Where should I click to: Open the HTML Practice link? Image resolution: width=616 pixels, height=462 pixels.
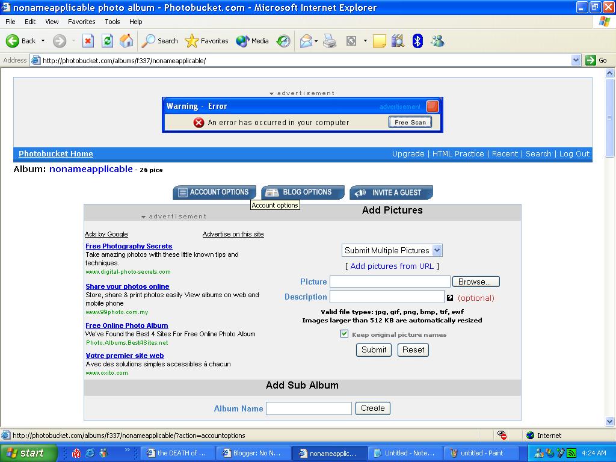[458, 153]
